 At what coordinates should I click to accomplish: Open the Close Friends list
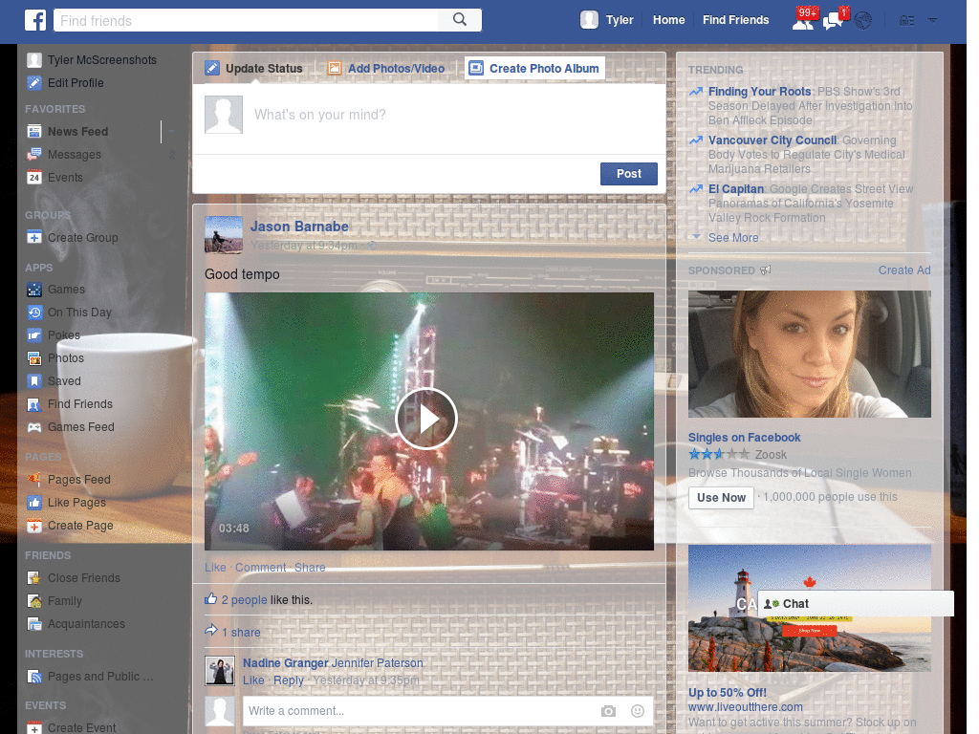click(x=74, y=578)
